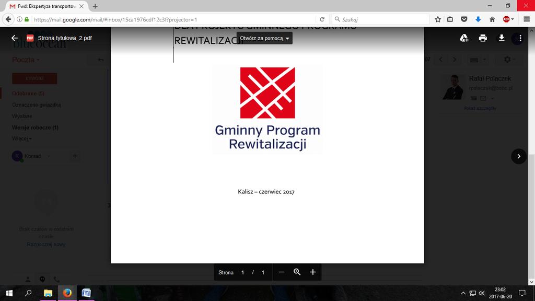Open the volume control in the tray
The height and width of the screenshot is (301, 535).
tap(482, 293)
